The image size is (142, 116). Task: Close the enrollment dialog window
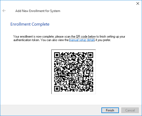tap(138, 3)
